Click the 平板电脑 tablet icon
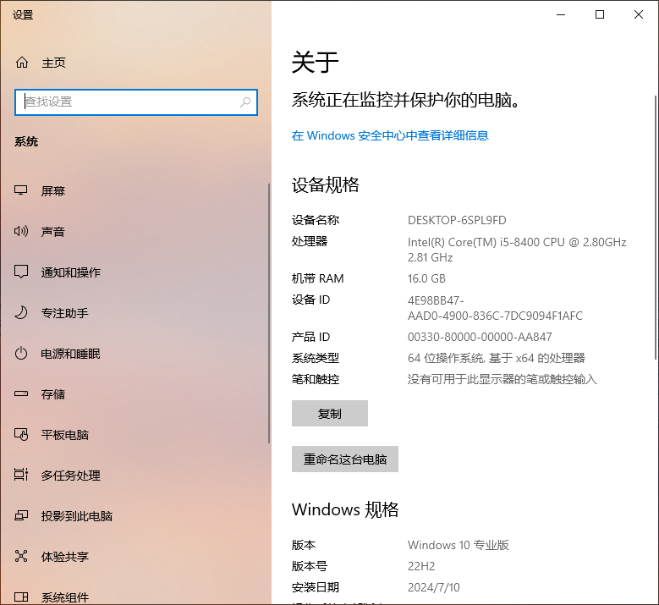 click(21, 434)
